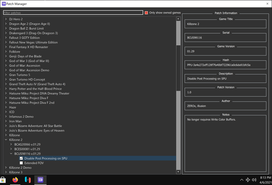
Task: Select JoJo's Bizarre Adventure: Eyes of Heaven
Action: click(x=37, y=131)
